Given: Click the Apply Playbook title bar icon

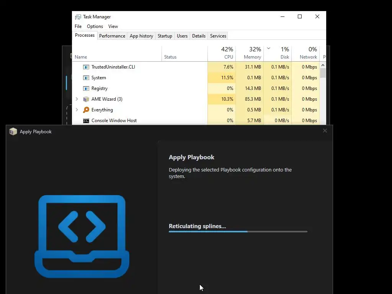Looking at the screenshot, I should [x=13, y=132].
